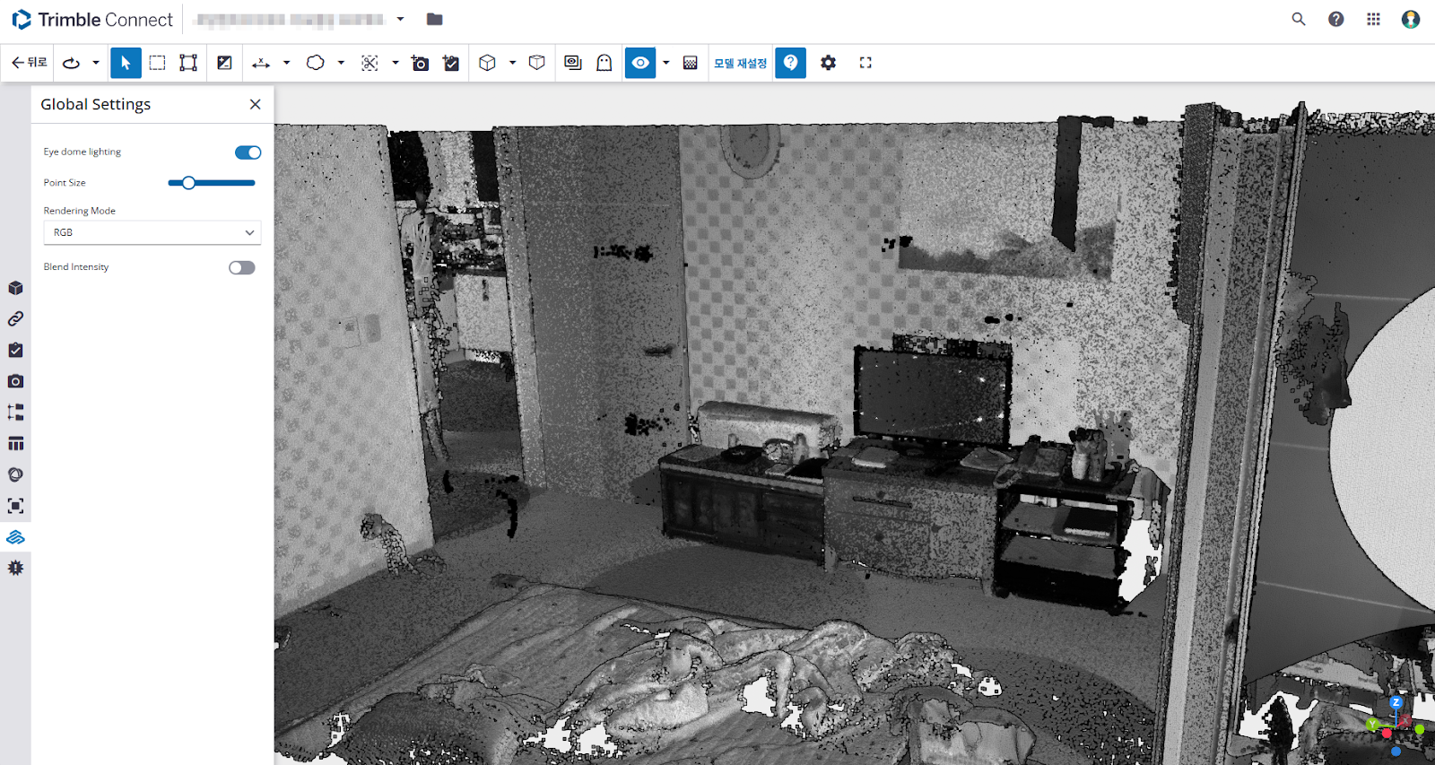This screenshot has height=765, width=1435.
Task: Toggle the eye visibility button
Action: (x=640, y=63)
